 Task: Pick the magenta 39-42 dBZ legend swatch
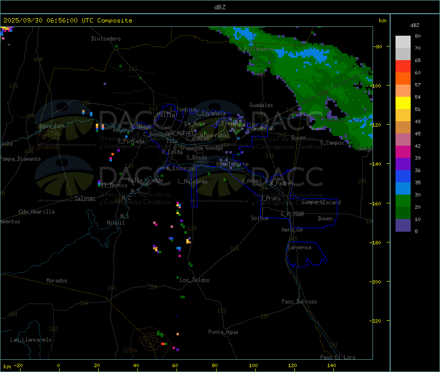tap(403, 152)
